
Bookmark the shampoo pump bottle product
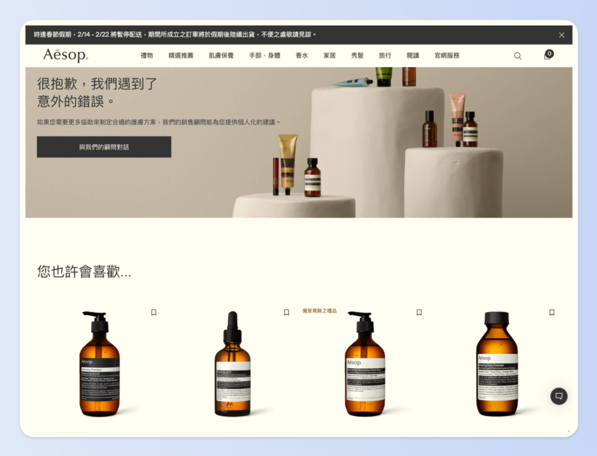click(154, 313)
